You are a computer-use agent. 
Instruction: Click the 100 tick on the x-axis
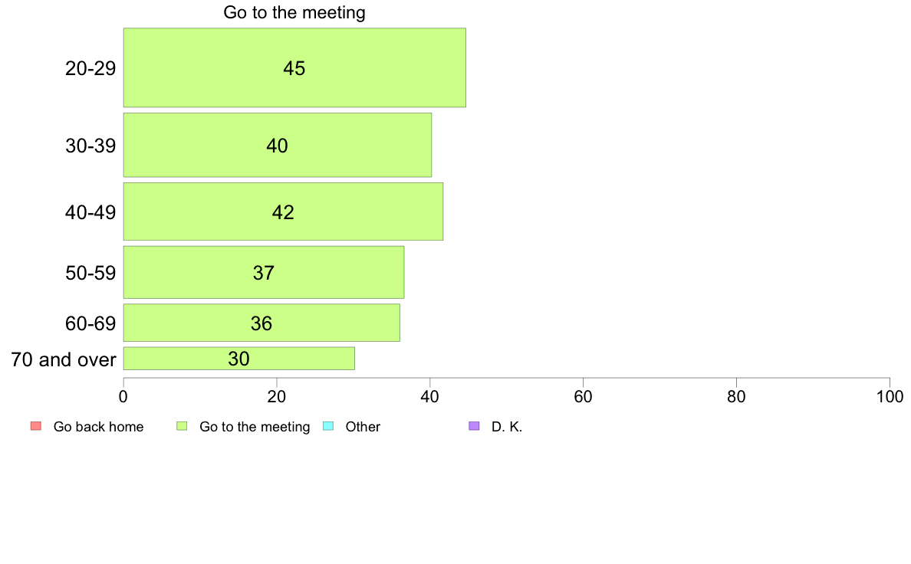pos(890,397)
